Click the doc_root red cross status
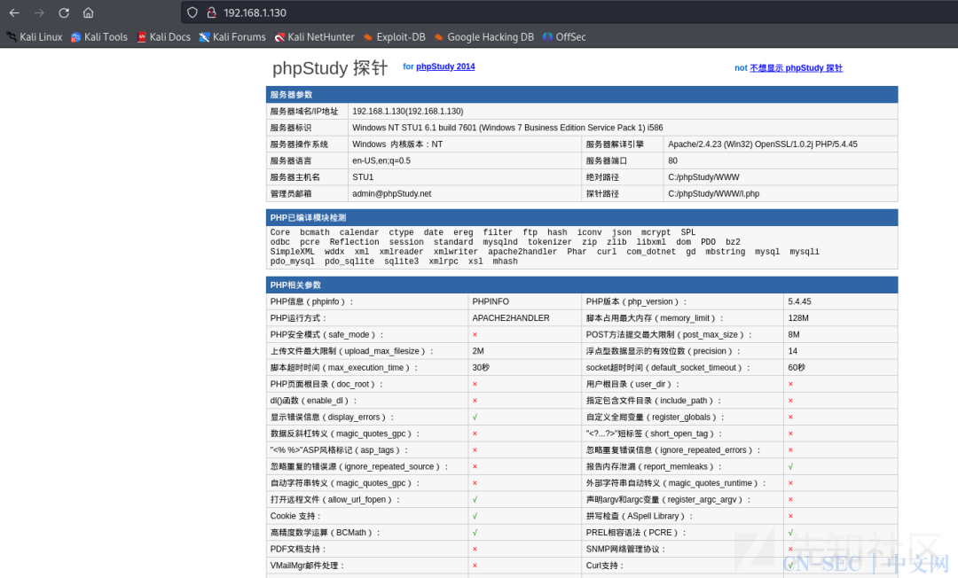 click(475, 384)
